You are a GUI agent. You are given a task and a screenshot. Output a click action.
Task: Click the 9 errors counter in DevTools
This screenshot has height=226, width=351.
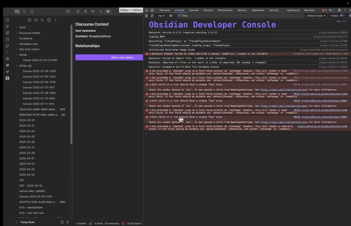point(324,10)
